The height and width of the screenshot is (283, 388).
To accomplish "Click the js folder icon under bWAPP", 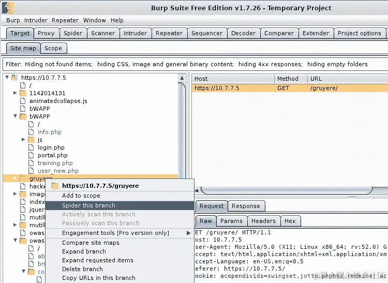I will (x=31, y=140).
